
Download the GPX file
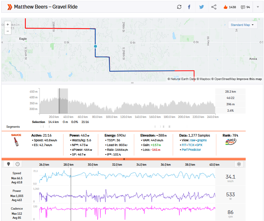(x=199, y=145)
